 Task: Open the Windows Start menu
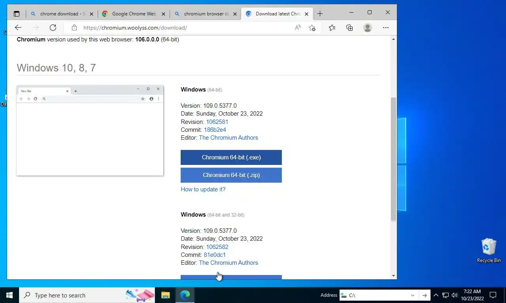pos(9,295)
